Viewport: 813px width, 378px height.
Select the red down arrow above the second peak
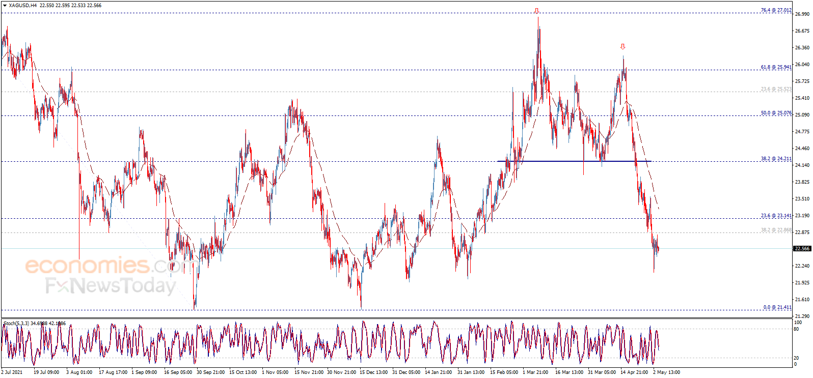[x=622, y=47]
